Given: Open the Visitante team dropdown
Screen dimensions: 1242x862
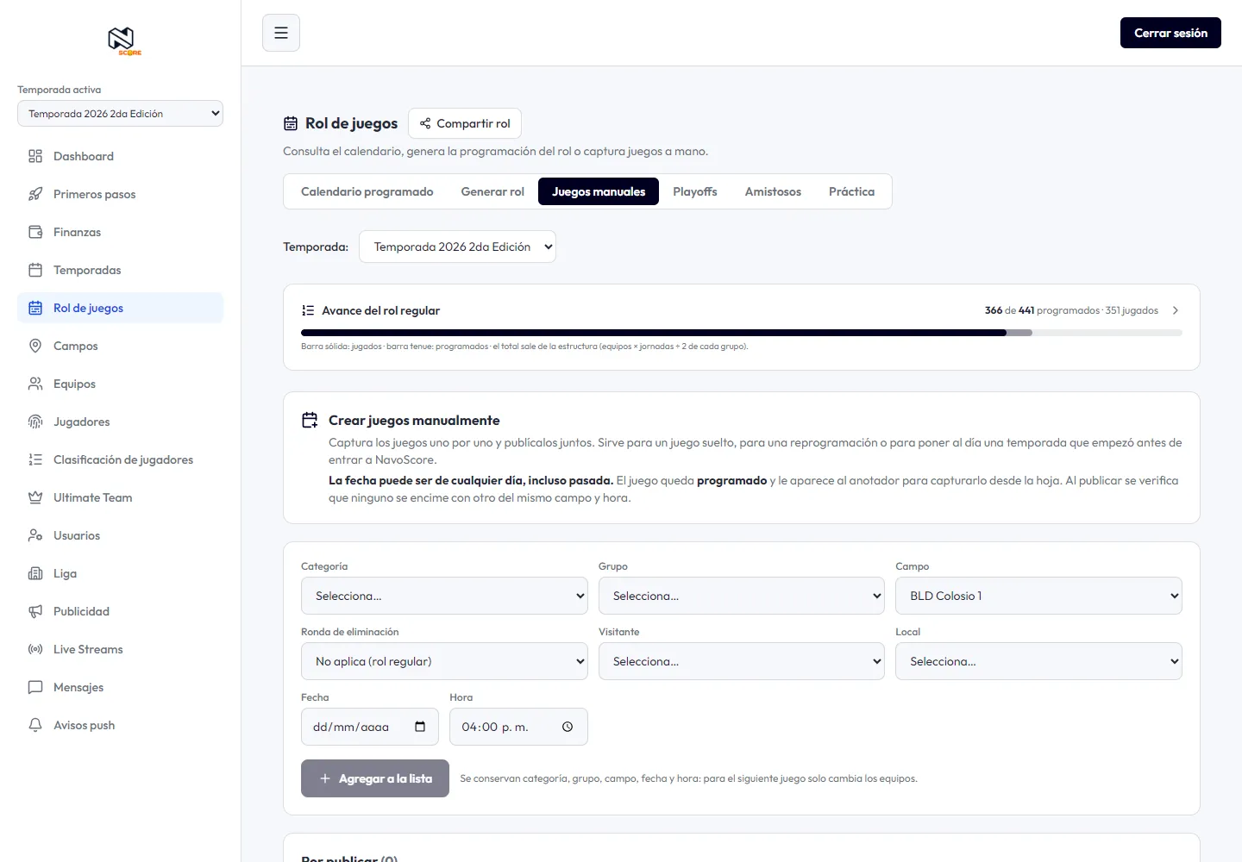Looking at the screenshot, I should [x=742, y=661].
